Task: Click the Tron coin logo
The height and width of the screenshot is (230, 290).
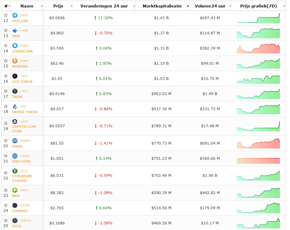Action: pos(15,91)
